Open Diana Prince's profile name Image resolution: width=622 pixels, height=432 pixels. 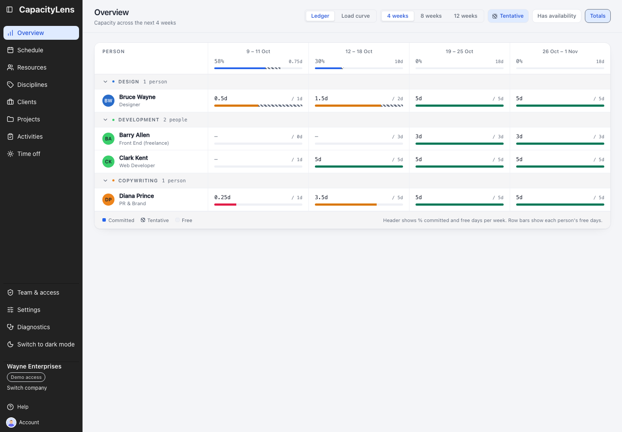coord(136,196)
